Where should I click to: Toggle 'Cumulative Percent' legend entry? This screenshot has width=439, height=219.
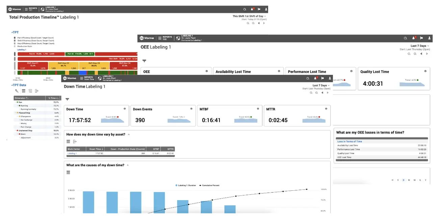tap(209, 185)
